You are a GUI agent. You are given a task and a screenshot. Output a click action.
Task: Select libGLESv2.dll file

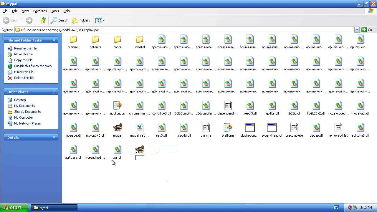click(x=316, y=108)
